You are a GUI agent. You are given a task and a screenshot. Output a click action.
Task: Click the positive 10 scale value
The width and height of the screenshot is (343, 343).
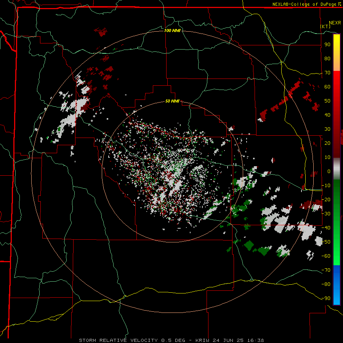[327, 157]
